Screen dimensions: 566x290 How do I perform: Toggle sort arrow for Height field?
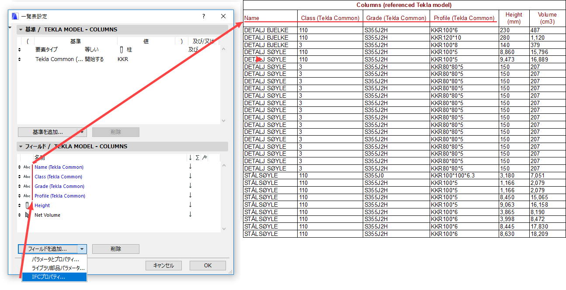[190, 205]
